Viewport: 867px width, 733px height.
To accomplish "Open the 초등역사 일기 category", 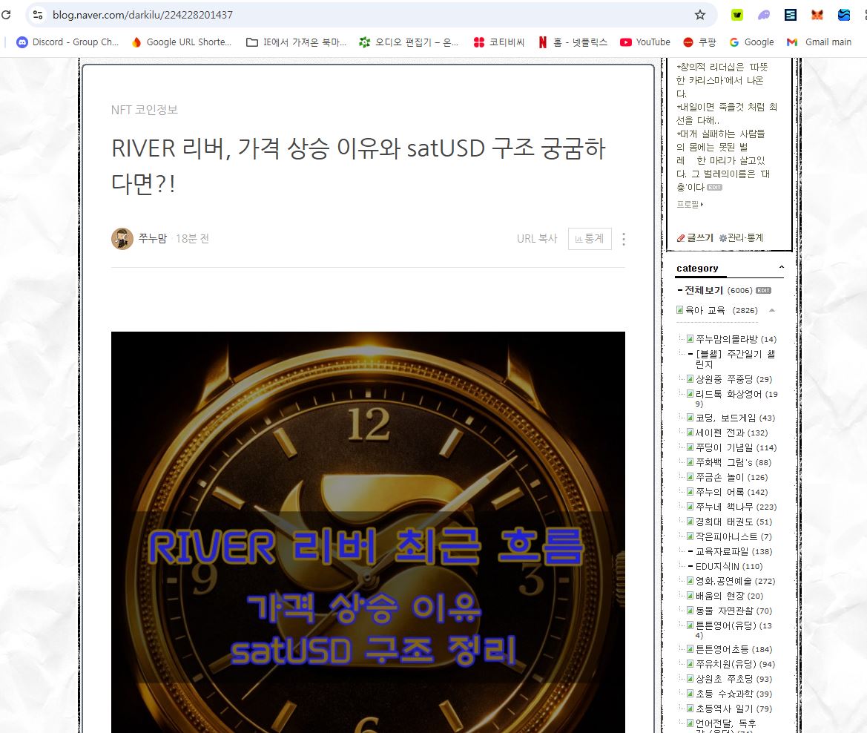I will [x=725, y=709].
